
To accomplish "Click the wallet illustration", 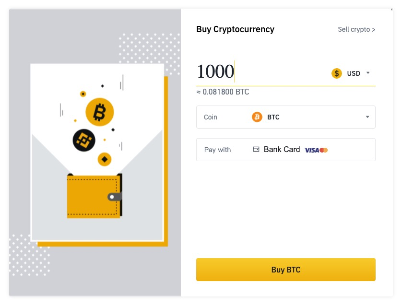I will [x=94, y=197].
